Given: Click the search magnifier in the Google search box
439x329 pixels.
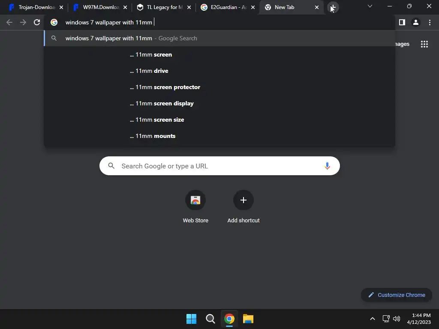Looking at the screenshot, I should [111, 166].
